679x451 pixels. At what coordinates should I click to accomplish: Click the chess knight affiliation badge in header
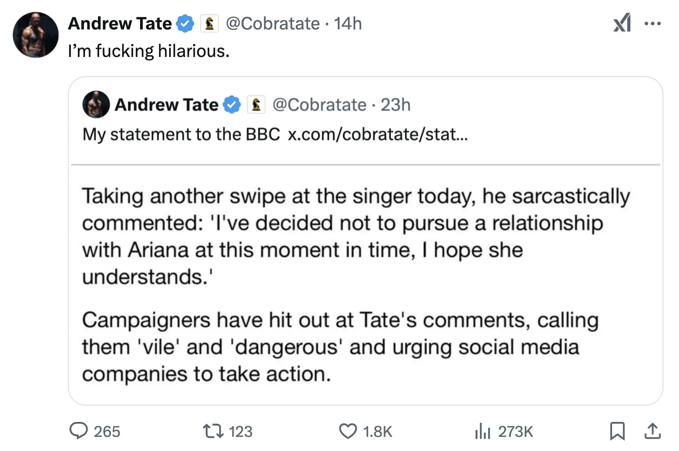(209, 24)
